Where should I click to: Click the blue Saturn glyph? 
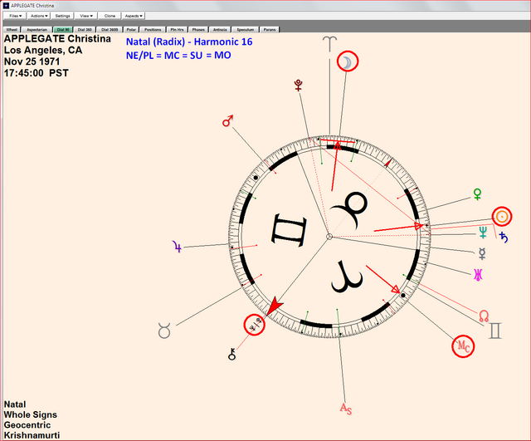coord(504,238)
